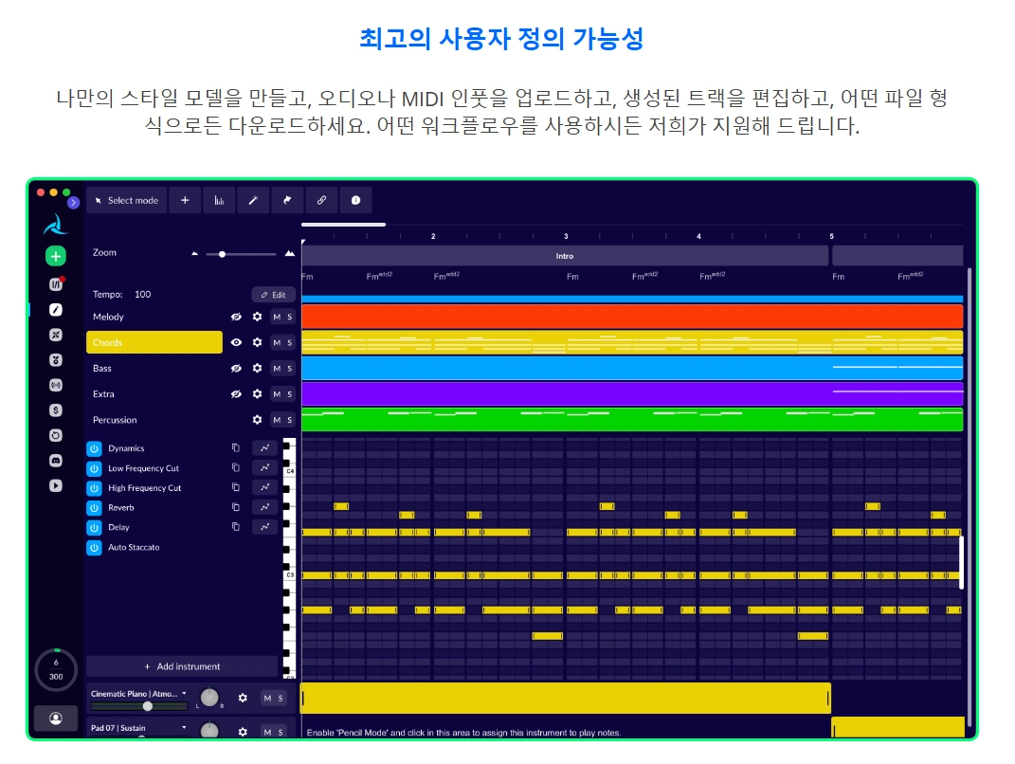Click the Add instrument button
This screenshot has width=1015, height=764.
coord(182,666)
